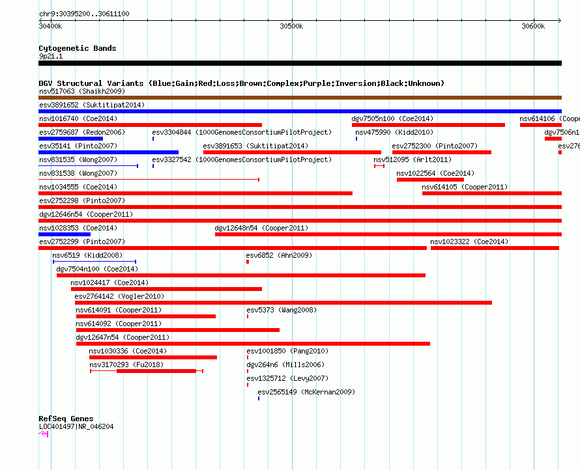Select the nsv3170293 red bar with whiskers
The height and width of the screenshot is (470, 580).
click(147, 371)
